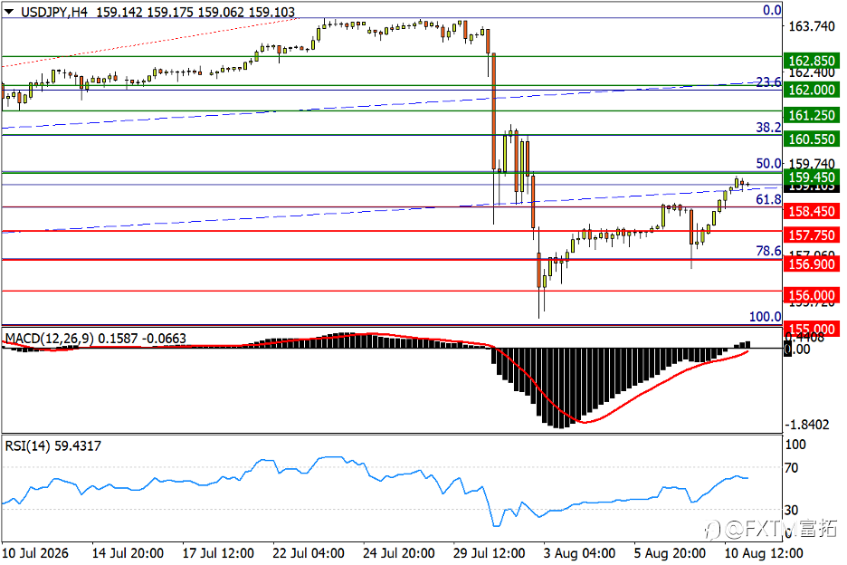Click the USDJPY,H4 symbol title

pyautogui.click(x=54, y=12)
